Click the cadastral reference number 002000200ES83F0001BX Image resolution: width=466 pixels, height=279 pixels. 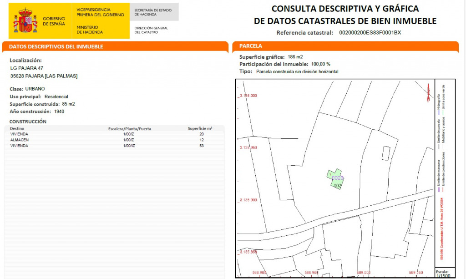point(370,33)
